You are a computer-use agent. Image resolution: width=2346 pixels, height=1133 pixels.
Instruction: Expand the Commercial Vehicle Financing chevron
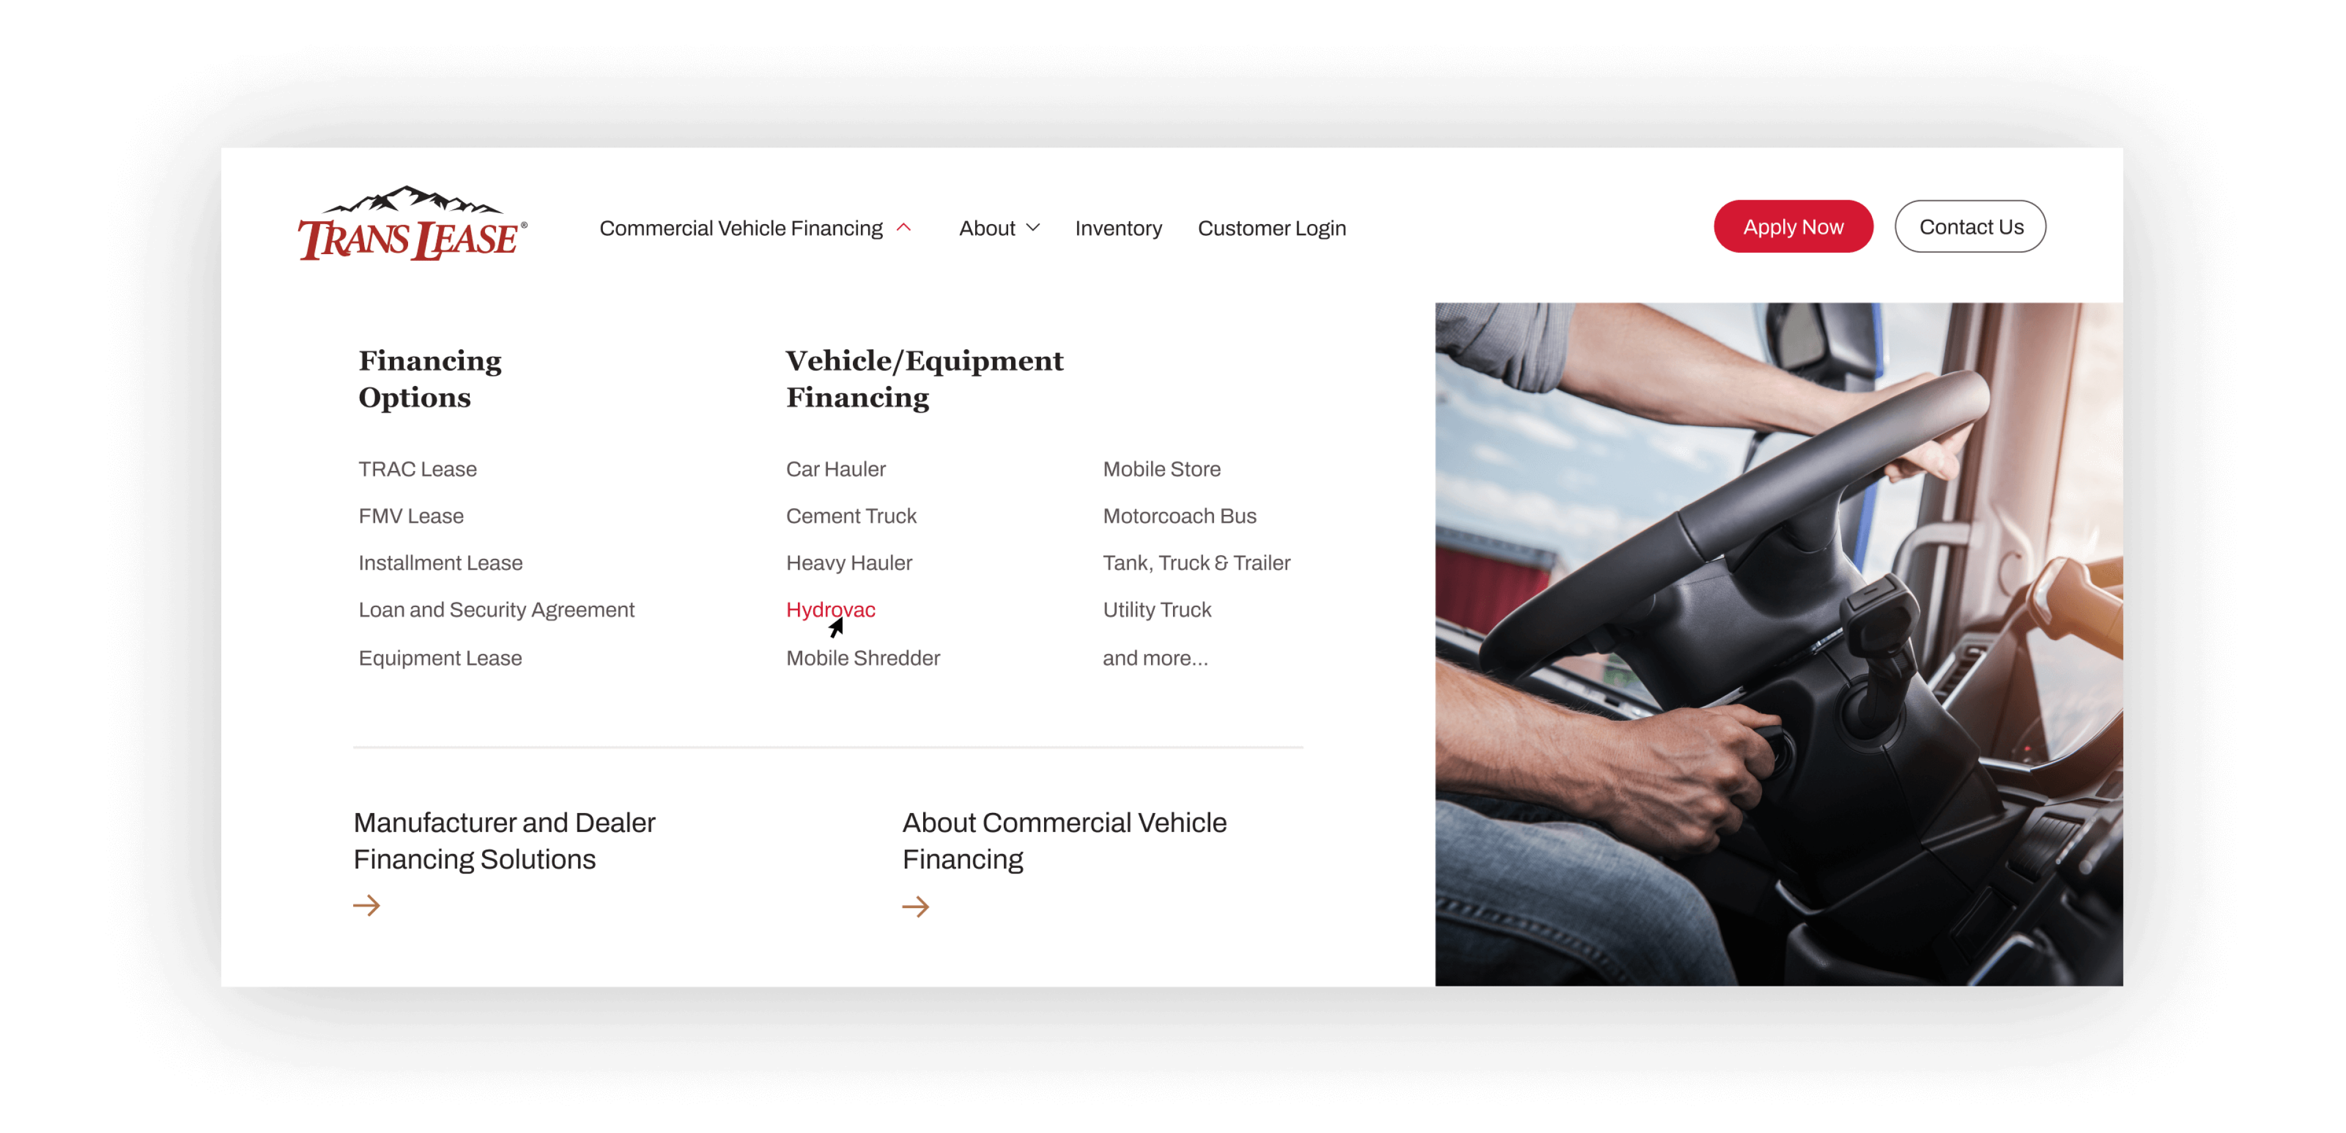pyautogui.click(x=908, y=227)
